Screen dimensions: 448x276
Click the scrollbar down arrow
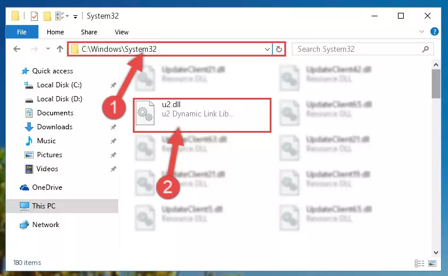tap(436, 253)
